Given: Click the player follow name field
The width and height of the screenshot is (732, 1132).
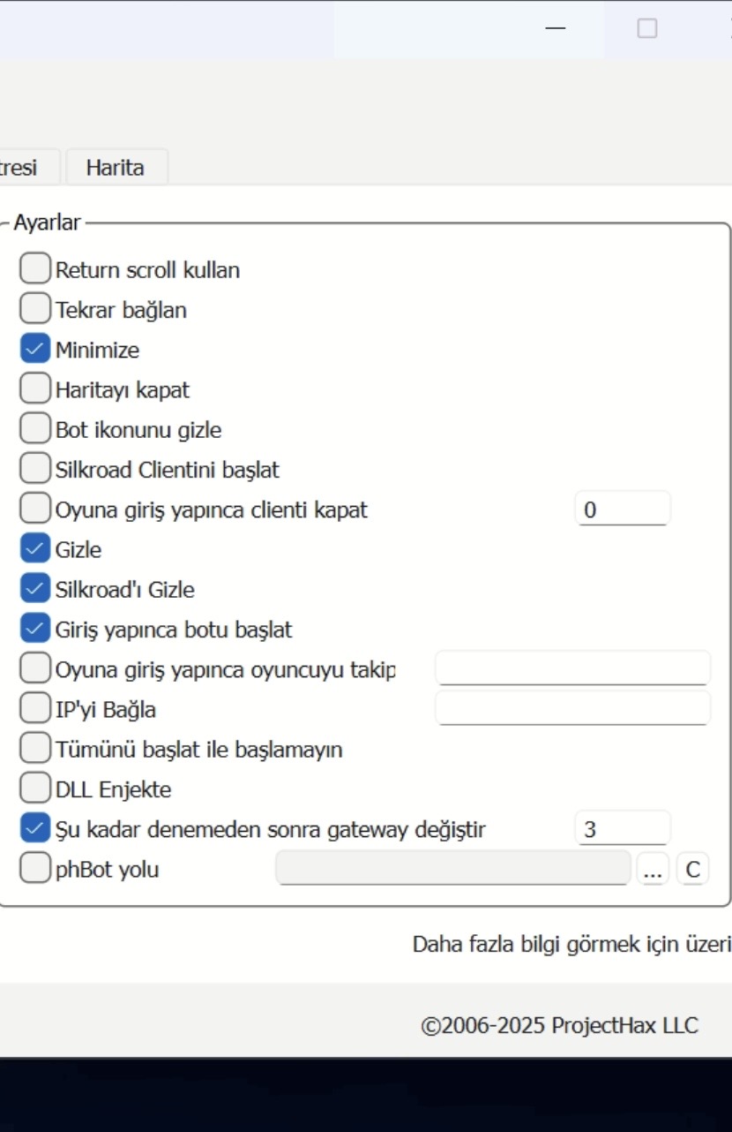Looking at the screenshot, I should click(572, 668).
